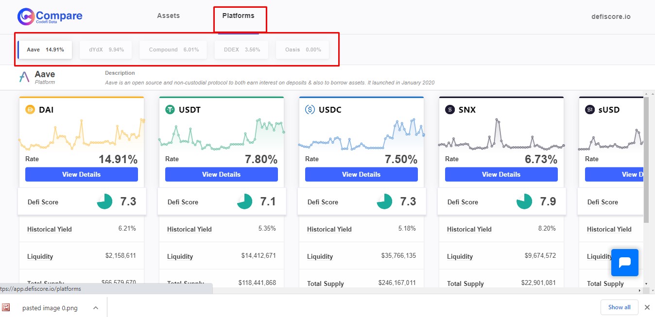The image size is (655, 317).
Task: Click the Aave description paragraph
Action: tap(270, 83)
